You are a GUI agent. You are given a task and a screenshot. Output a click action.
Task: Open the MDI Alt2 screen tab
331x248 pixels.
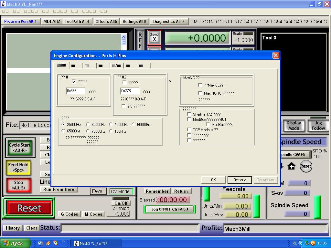click(51, 21)
